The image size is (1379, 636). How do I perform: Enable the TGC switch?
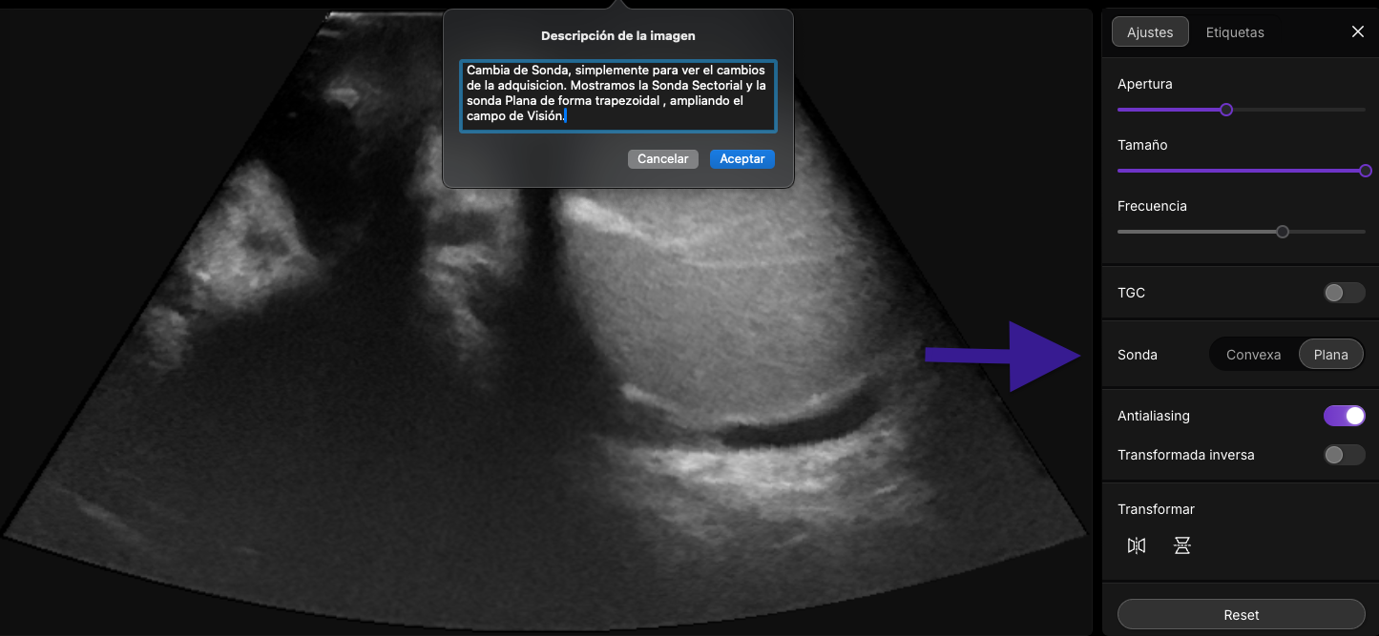(x=1344, y=293)
